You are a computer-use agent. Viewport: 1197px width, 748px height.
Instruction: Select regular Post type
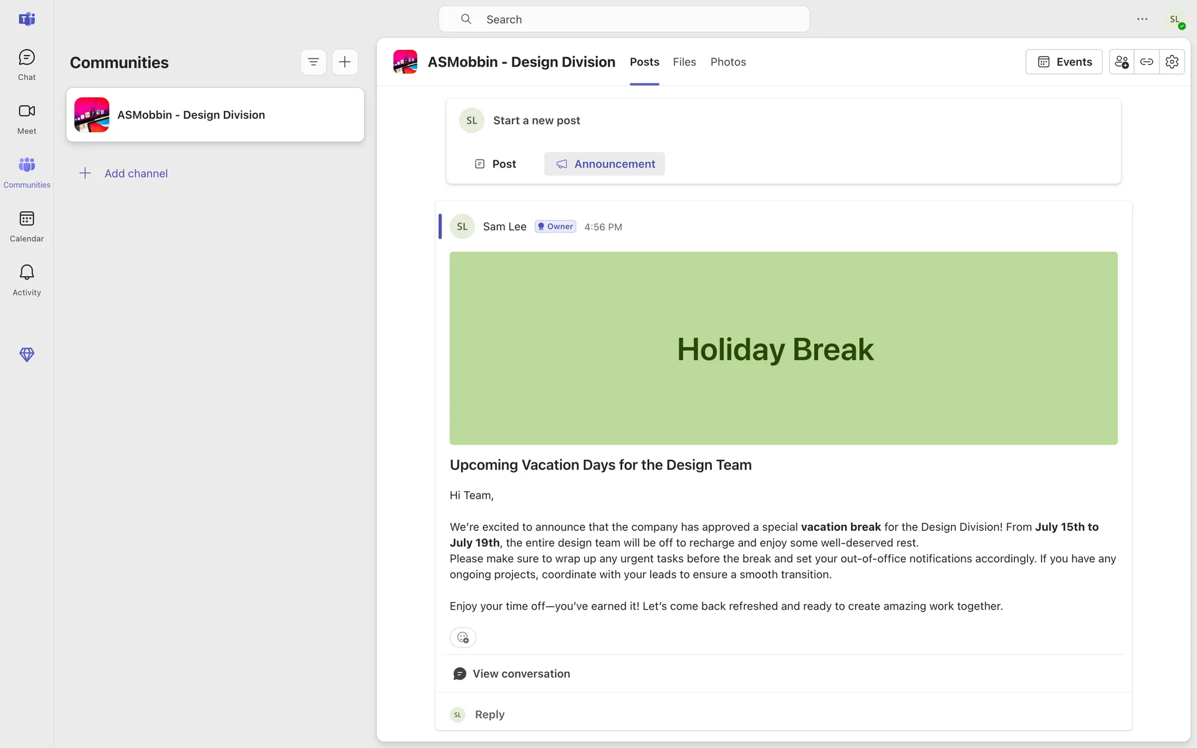coord(496,164)
